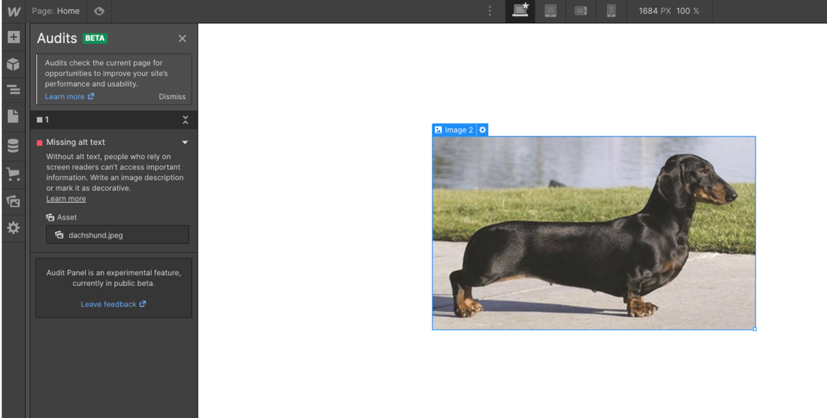
Task: Open site Settings gear in sidebar
Action: tap(13, 228)
